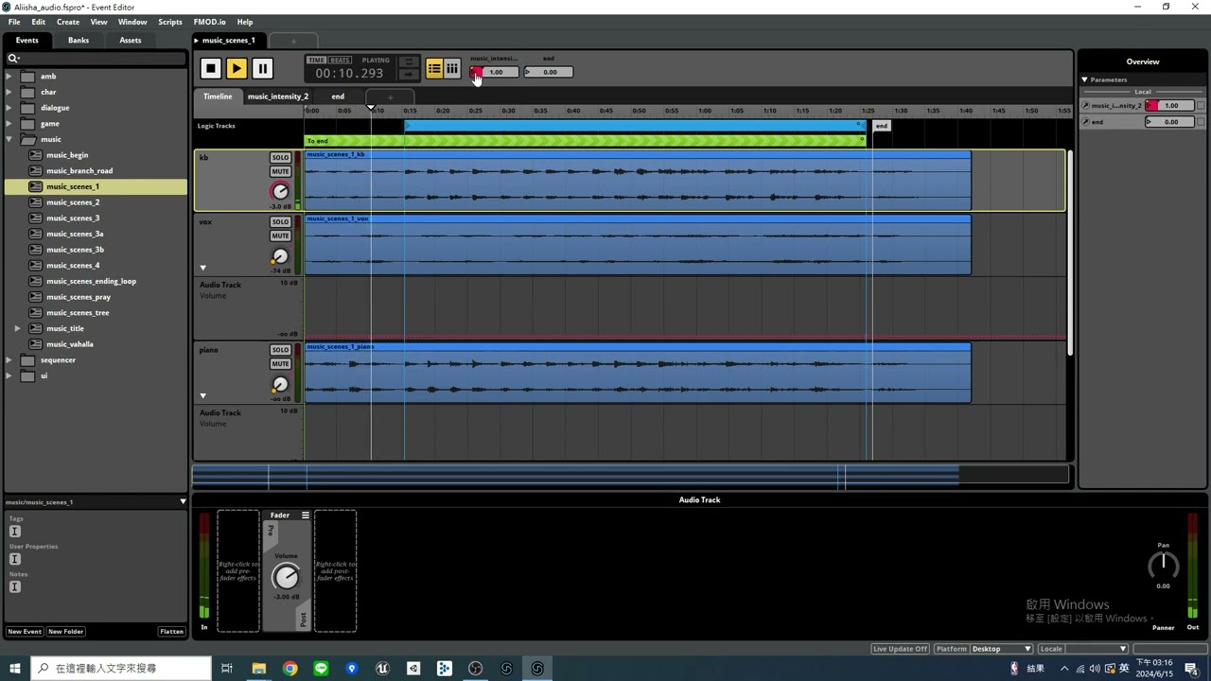Expand the vox track automation arrow
This screenshot has width=1211, height=681.
202,268
